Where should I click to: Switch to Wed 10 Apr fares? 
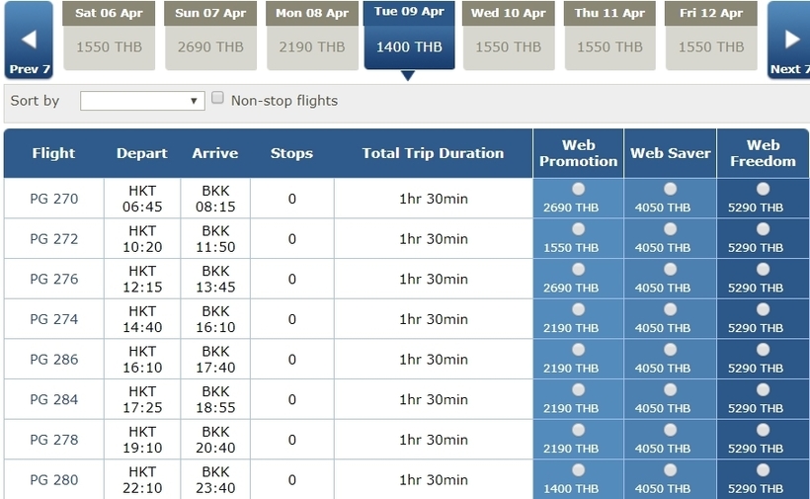click(x=509, y=36)
